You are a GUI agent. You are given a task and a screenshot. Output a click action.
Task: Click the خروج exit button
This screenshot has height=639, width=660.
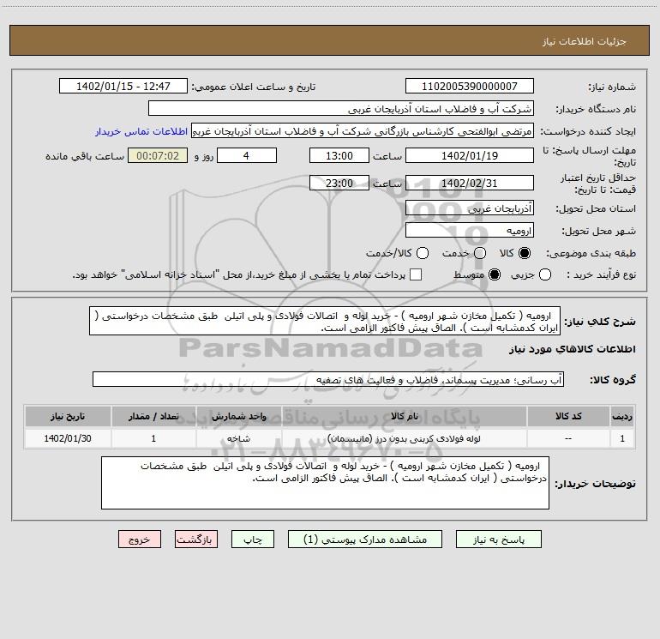[x=140, y=540]
